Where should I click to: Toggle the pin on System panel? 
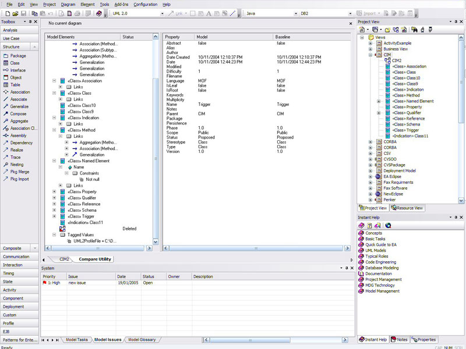pyautogui.click(x=346, y=268)
